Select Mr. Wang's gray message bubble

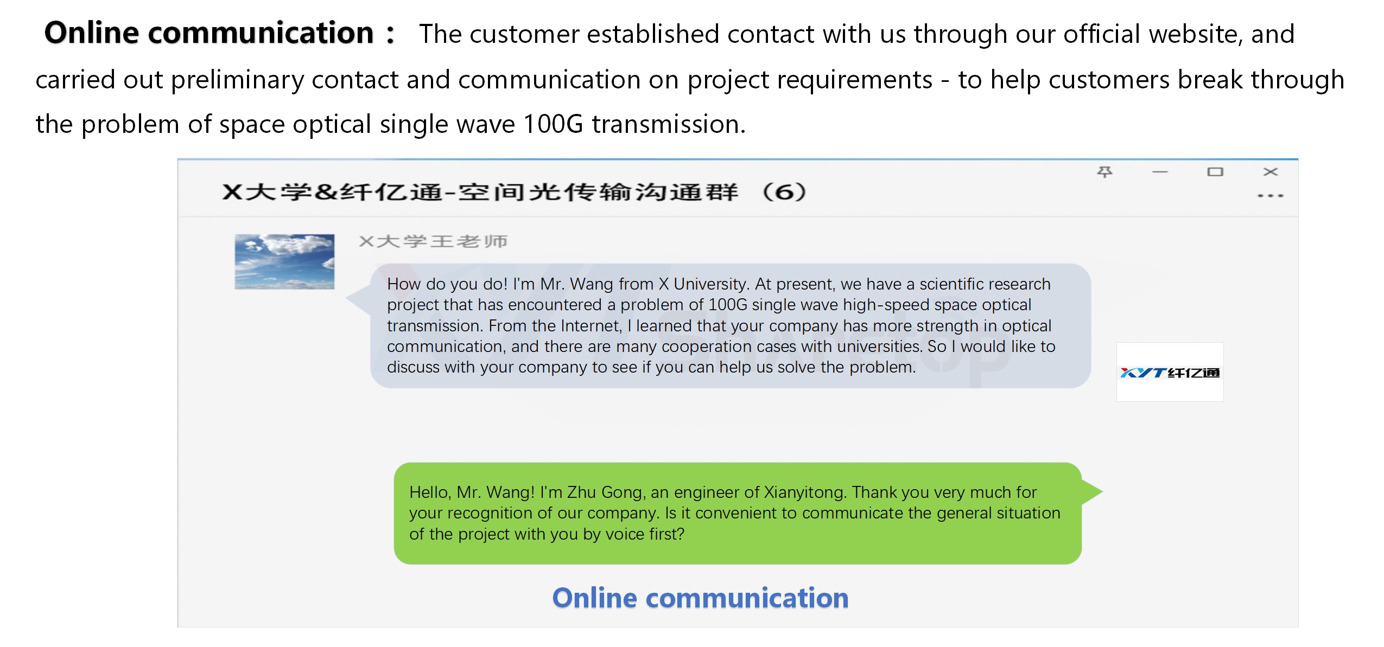(730, 325)
